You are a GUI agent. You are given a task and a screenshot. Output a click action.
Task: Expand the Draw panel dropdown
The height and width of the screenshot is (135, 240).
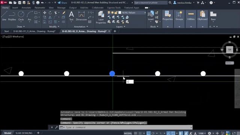21,27
